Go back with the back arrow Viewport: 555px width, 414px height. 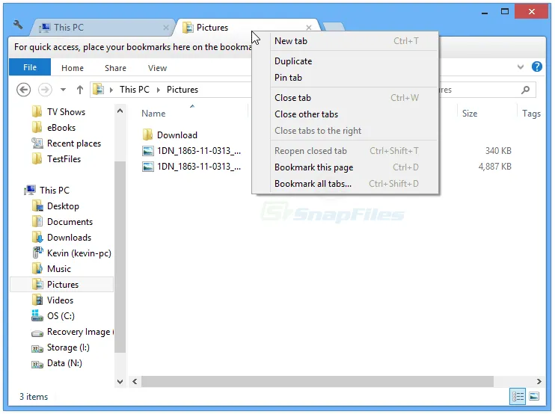(24, 90)
